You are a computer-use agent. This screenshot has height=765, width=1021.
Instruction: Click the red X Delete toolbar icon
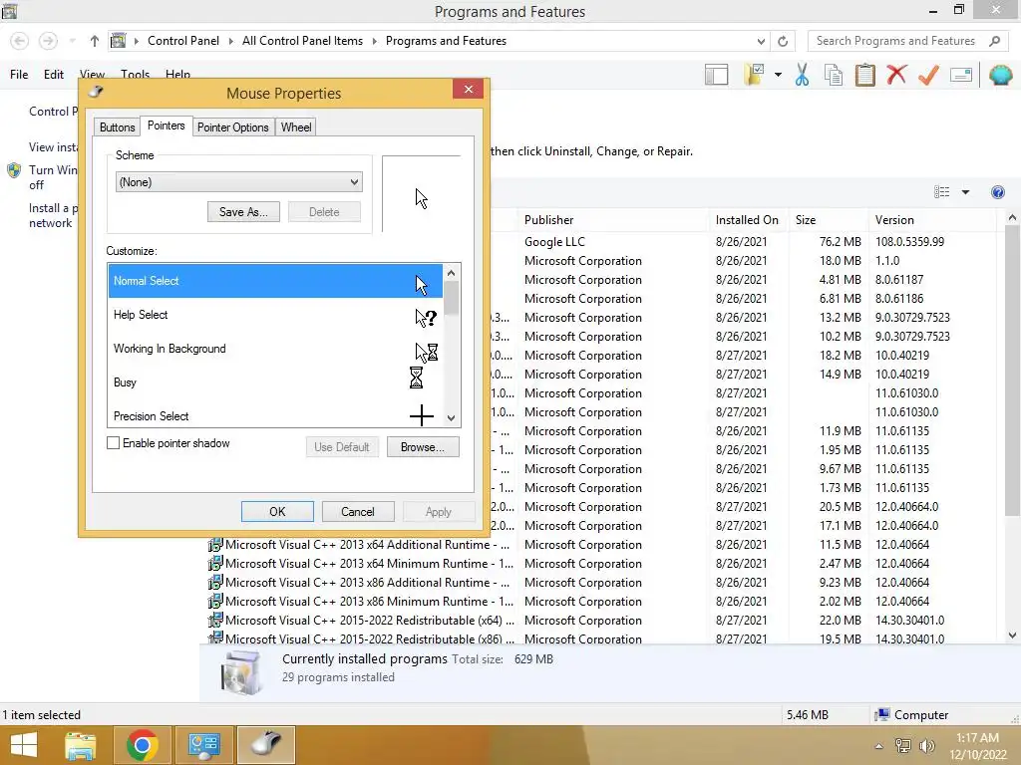(896, 75)
